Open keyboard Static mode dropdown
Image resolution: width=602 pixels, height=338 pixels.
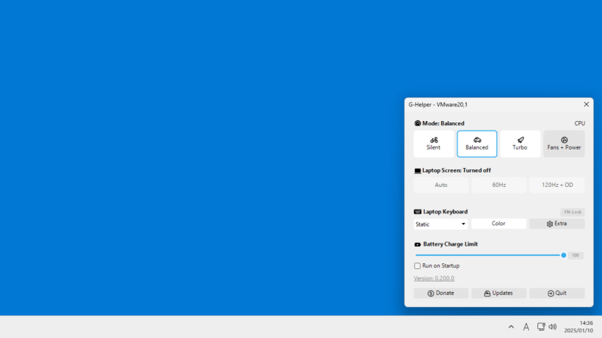point(440,224)
